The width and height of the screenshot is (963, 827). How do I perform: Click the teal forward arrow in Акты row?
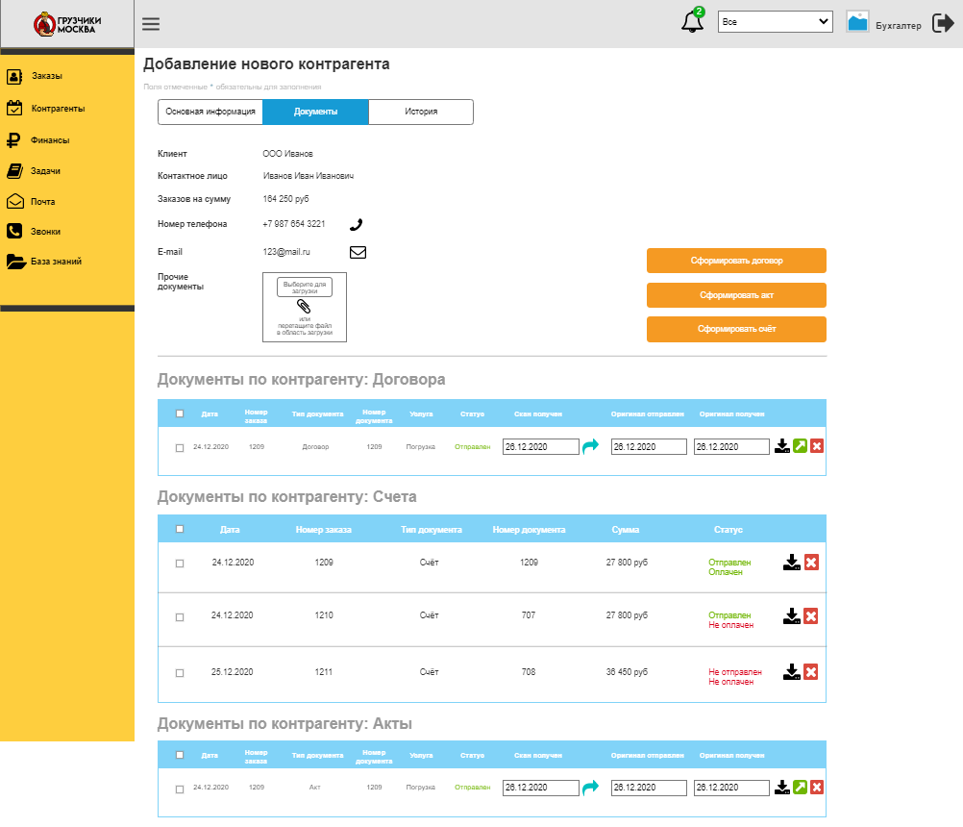tap(590, 787)
